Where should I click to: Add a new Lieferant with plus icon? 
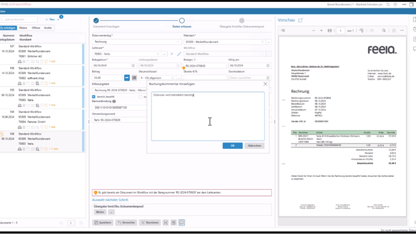[172, 54]
